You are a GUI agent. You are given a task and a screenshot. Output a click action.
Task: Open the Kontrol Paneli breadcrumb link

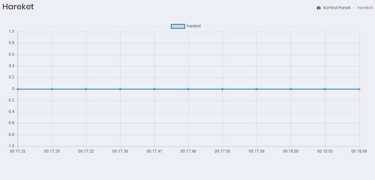pos(336,8)
